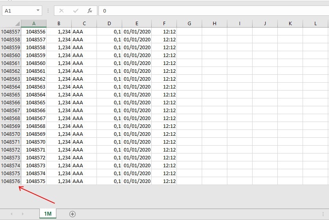Image resolution: width=329 pixels, height=220 pixels.
Task: Click 01/01/2020 cell in row 1048575
Action: coord(137,173)
